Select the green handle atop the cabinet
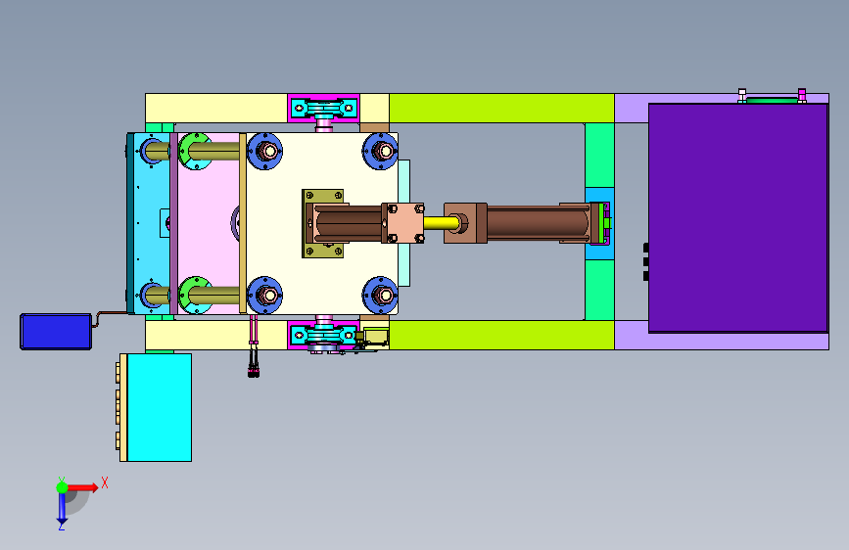 [772, 100]
